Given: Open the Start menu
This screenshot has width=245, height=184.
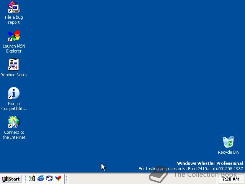Looking at the screenshot, I should pos(11,179).
